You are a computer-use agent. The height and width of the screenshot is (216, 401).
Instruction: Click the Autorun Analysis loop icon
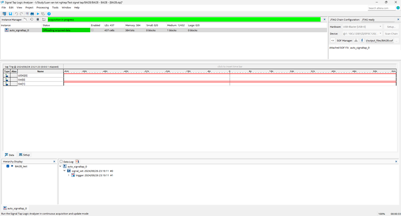click(x=43, y=14)
